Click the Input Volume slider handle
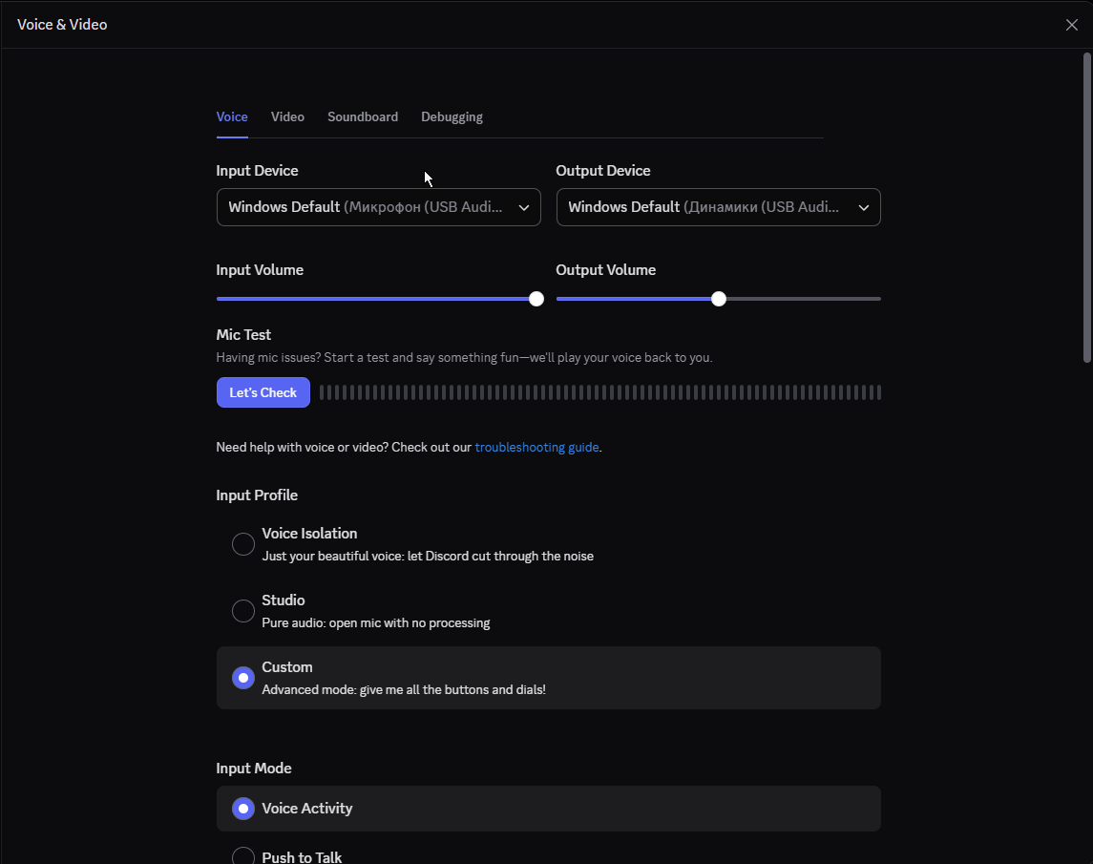This screenshot has width=1093, height=864. pos(536,299)
